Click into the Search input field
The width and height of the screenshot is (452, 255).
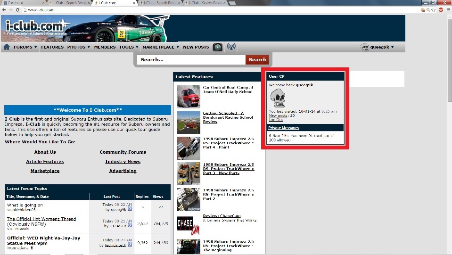tap(191, 60)
